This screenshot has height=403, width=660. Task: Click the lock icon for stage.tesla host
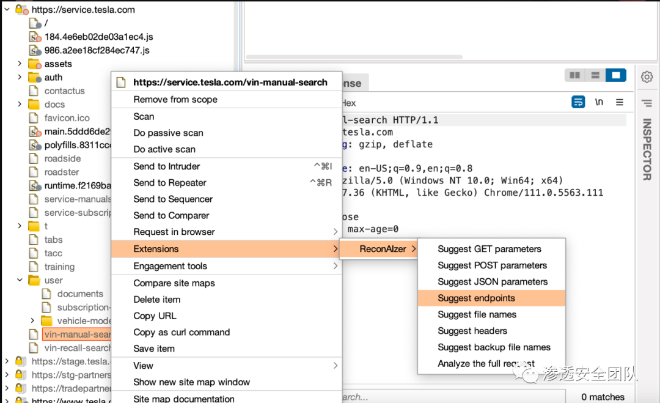pos(20,361)
